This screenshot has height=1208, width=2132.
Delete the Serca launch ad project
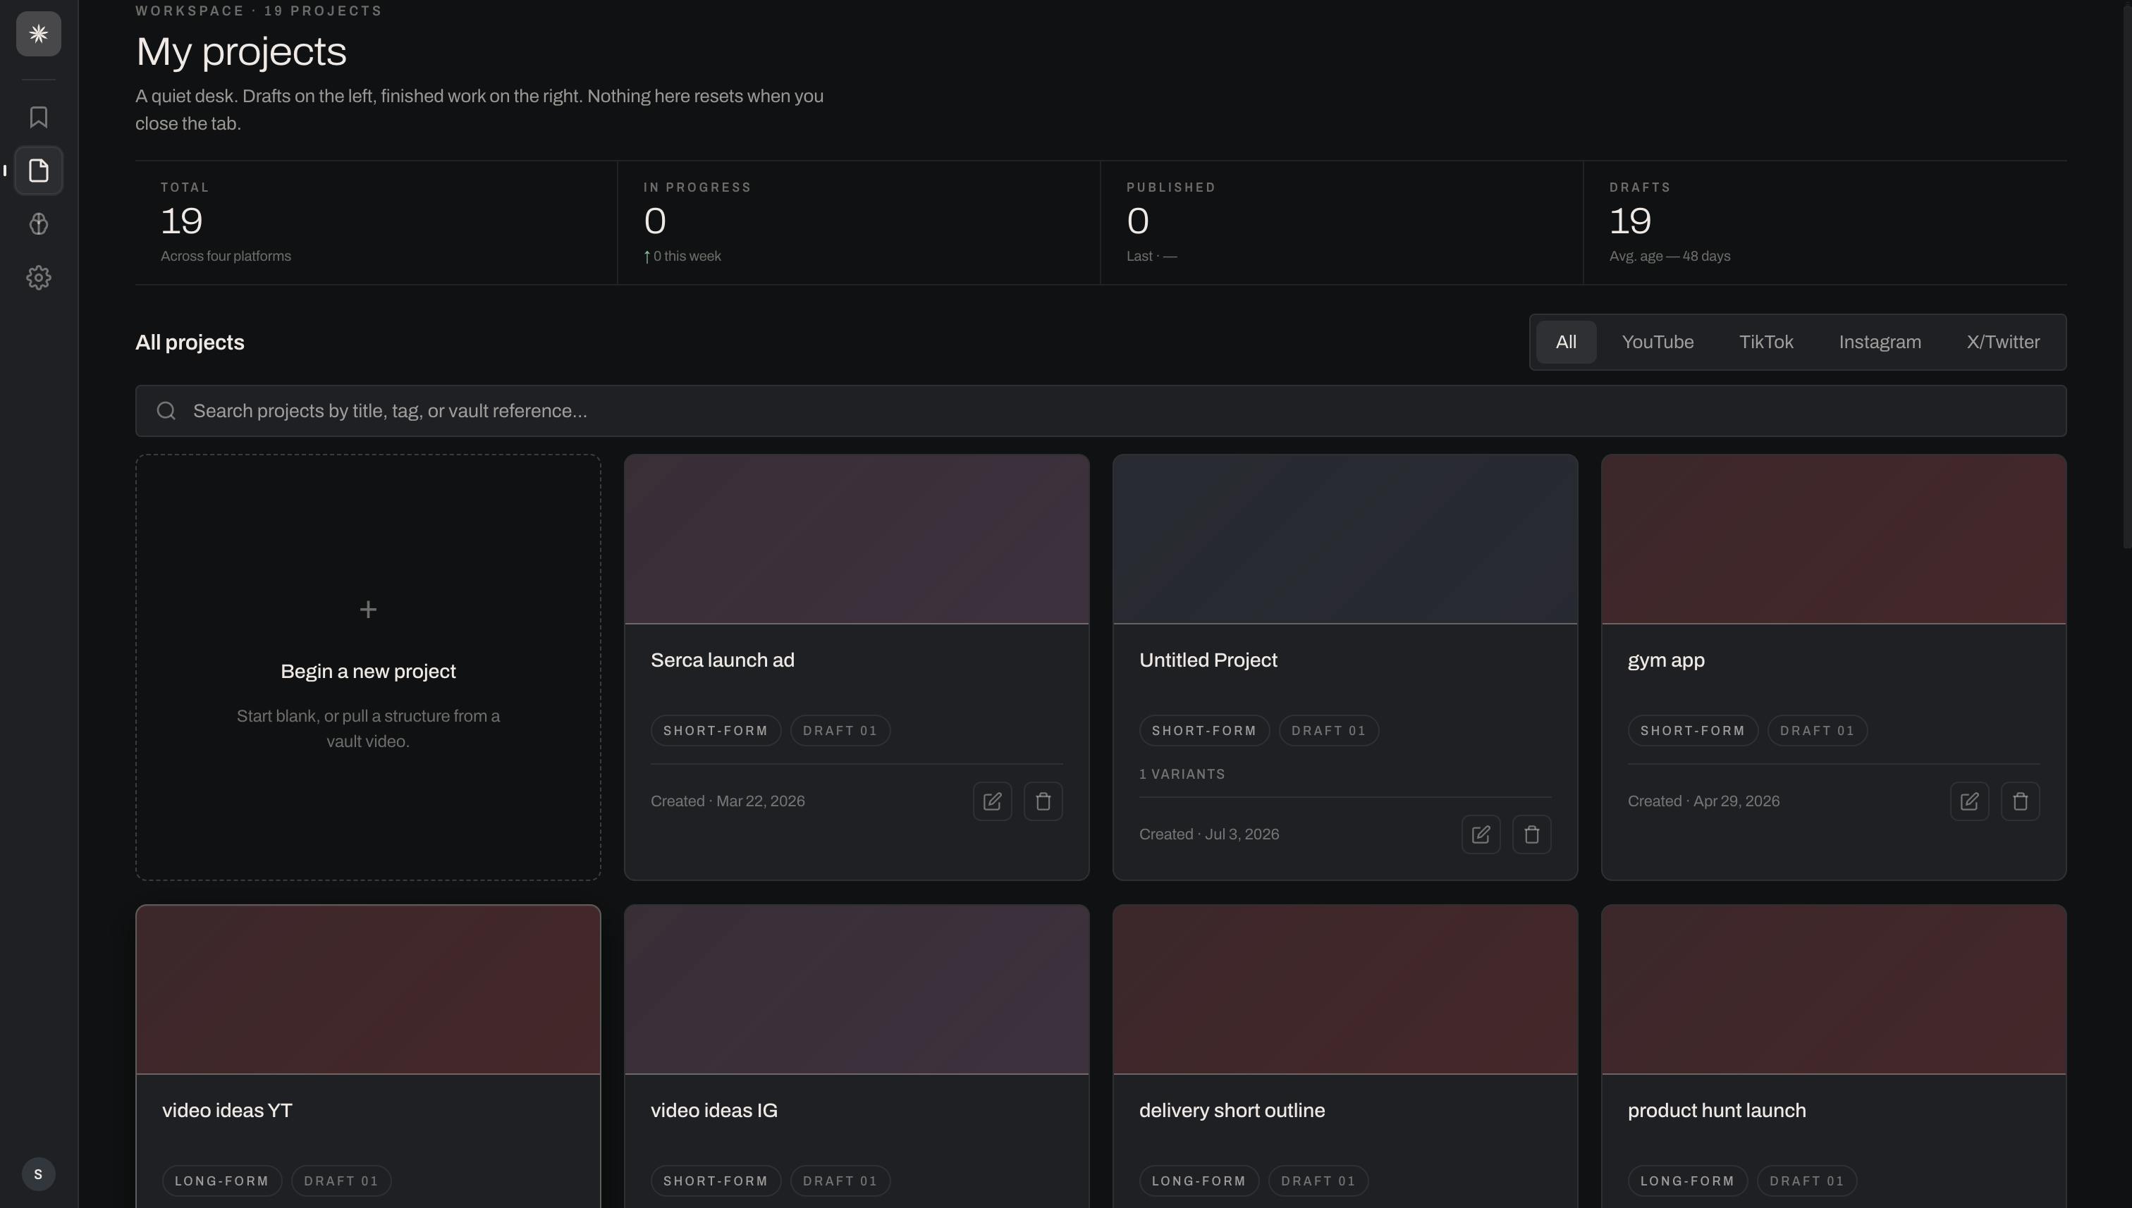tap(1043, 801)
